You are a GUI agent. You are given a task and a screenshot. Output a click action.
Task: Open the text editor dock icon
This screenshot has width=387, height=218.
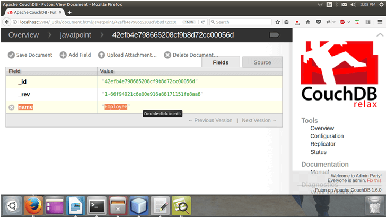point(160,205)
